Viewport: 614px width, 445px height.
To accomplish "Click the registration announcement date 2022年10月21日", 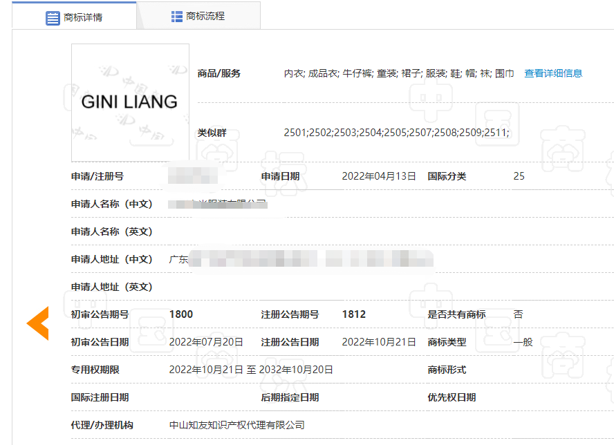I will (x=379, y=342).
